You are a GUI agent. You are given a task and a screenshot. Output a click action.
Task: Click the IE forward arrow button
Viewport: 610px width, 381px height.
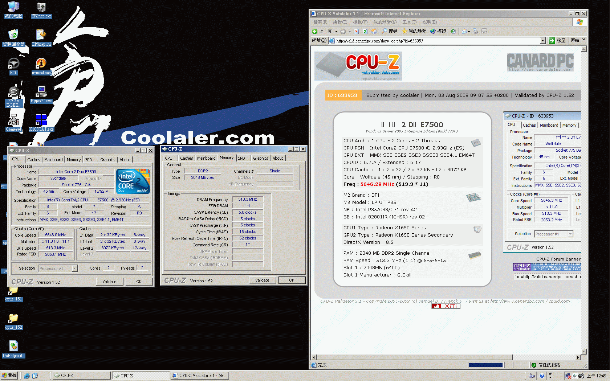coord(343,31)
